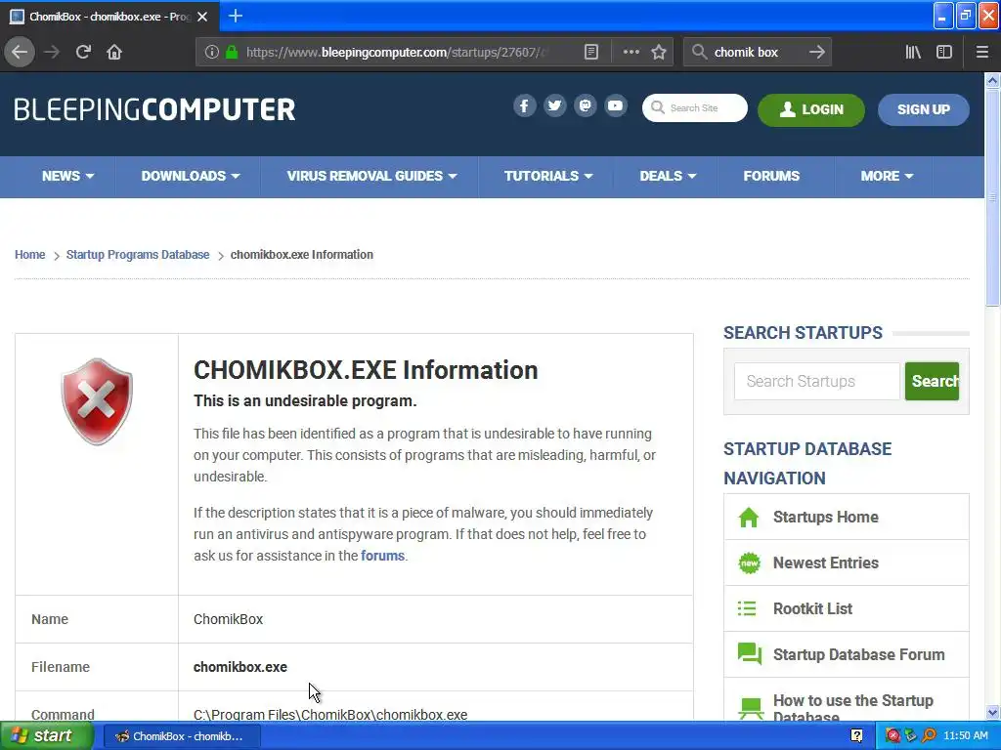Open Rootkit List navigation link
The image size is (1001, 750).
[812, 609]
